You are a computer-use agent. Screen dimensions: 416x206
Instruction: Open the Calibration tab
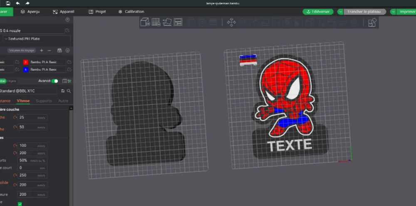131,12
